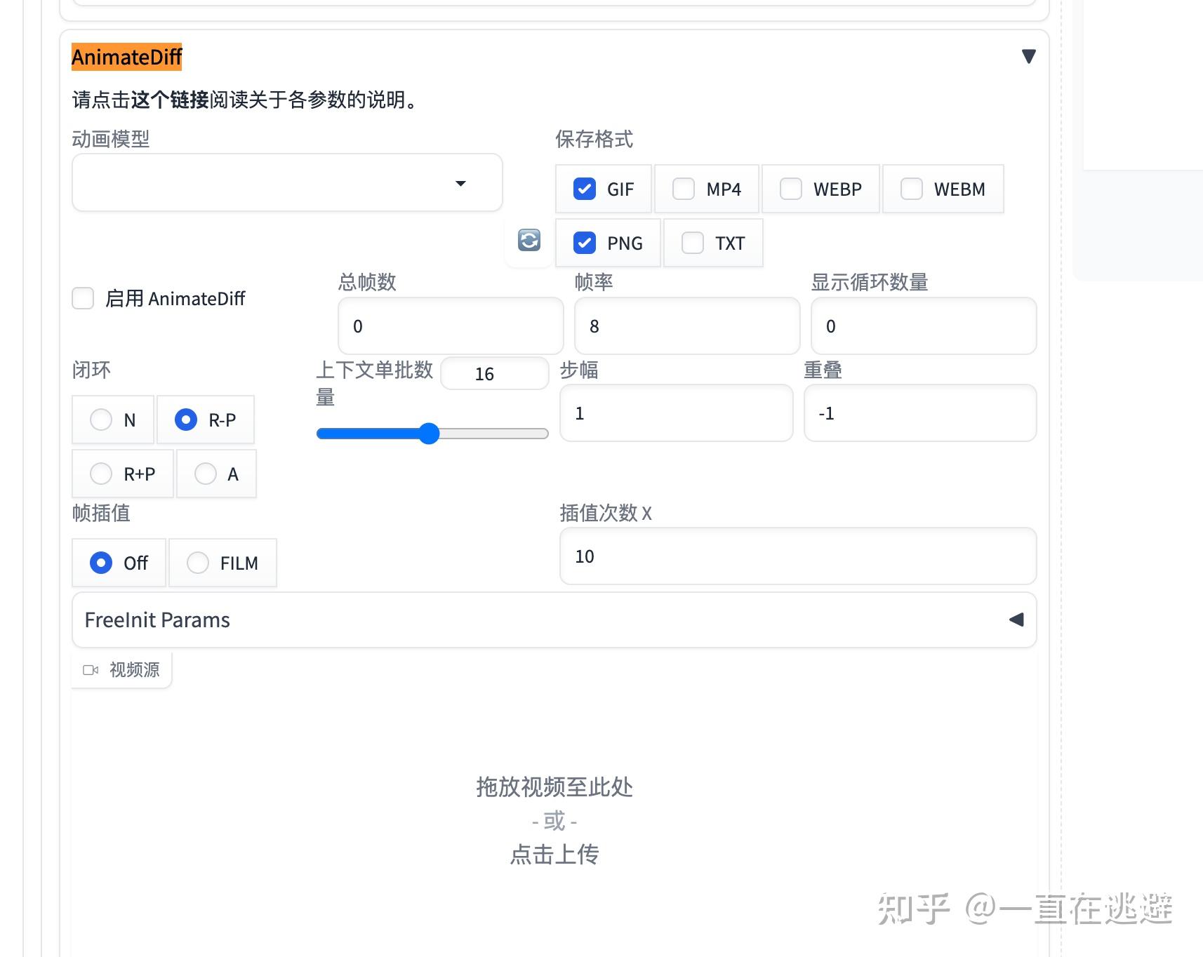Enable the MP4 save format
Viewport: 1203px width, 957px height.
(x=684, y=189)
